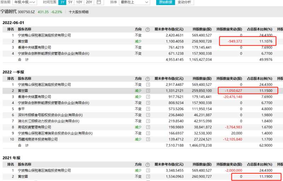Open 宁波梅山保税港区瑞庭投资有限公司 in 2021 年报
This screenshot has width=283, height=181.
coord(44,170)
